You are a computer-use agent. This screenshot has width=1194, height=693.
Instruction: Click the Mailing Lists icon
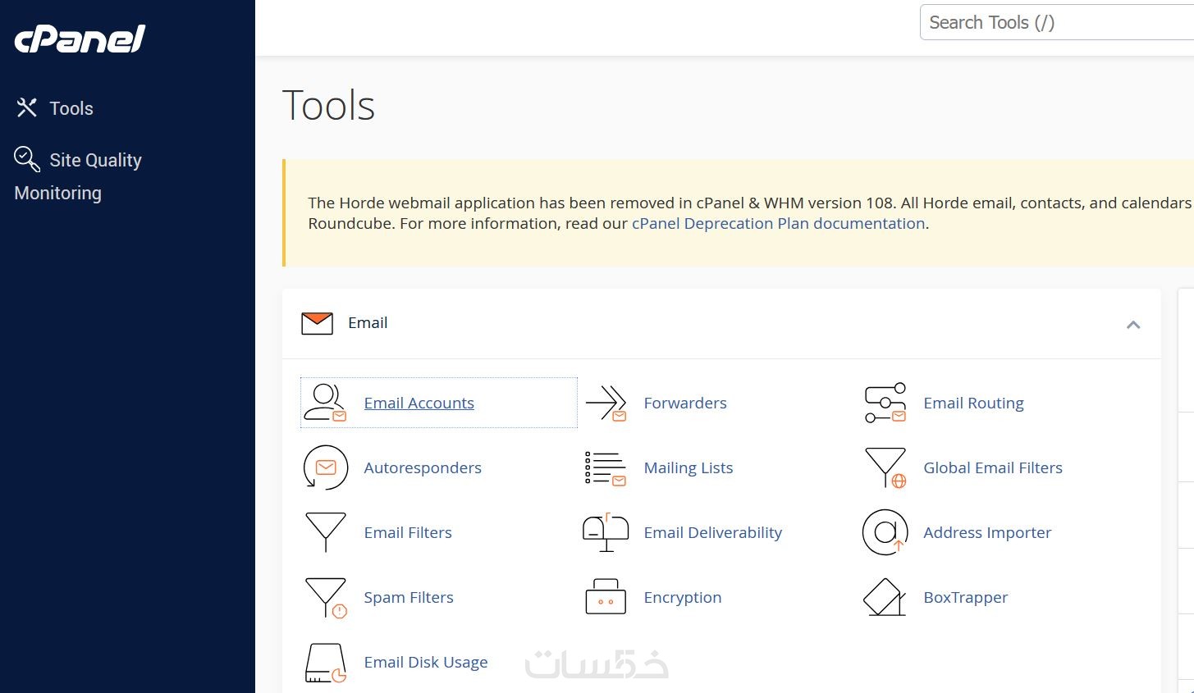[x=606, y=467]
